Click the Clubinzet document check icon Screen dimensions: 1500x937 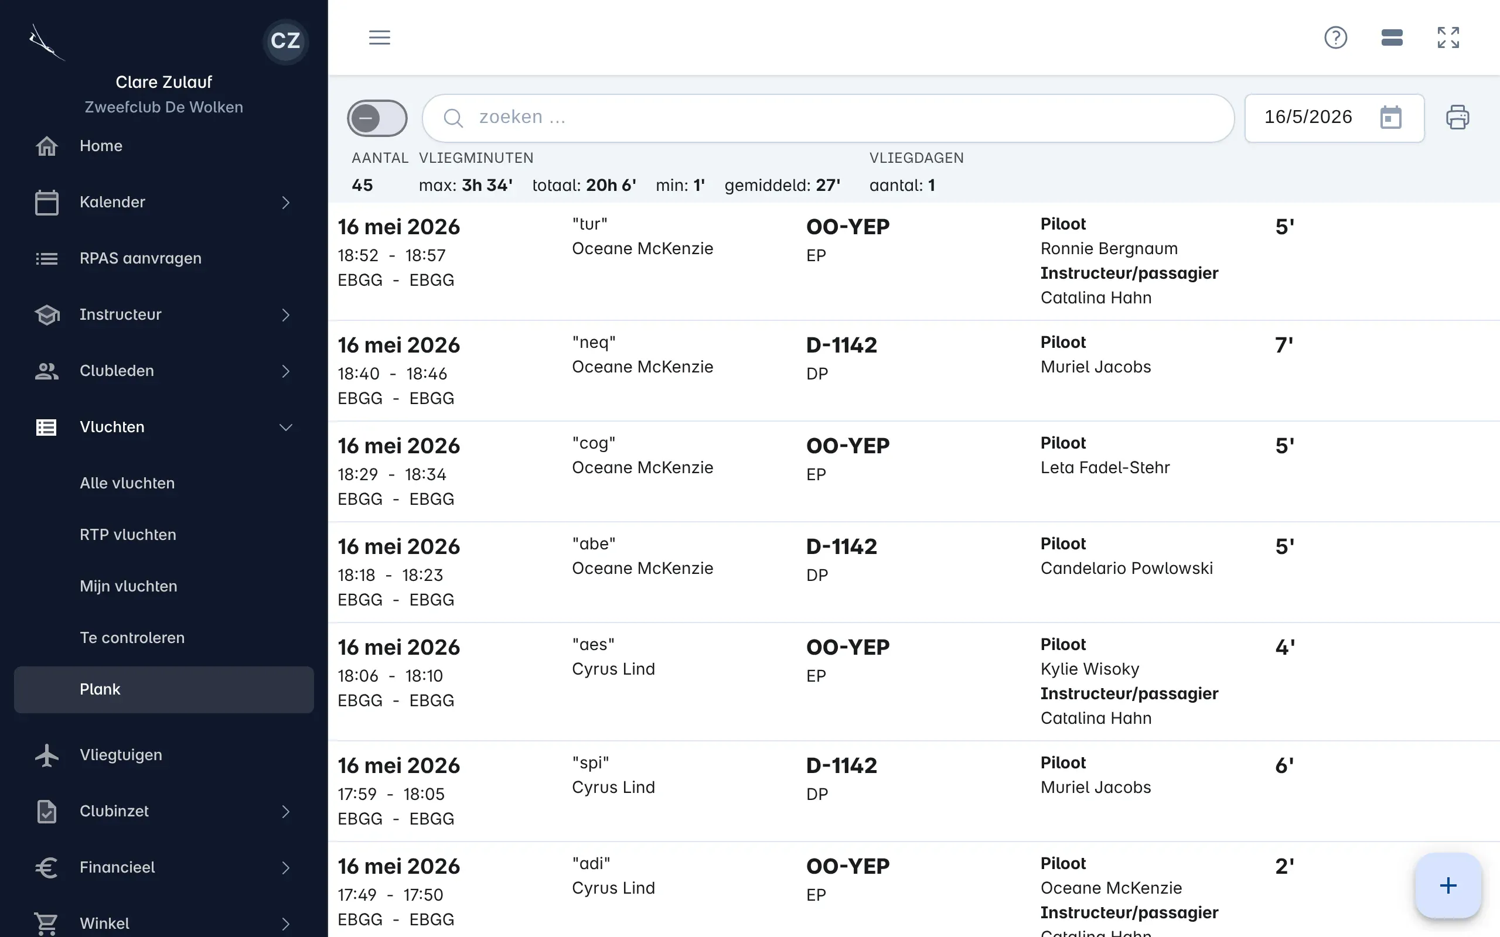click(46, 811)
